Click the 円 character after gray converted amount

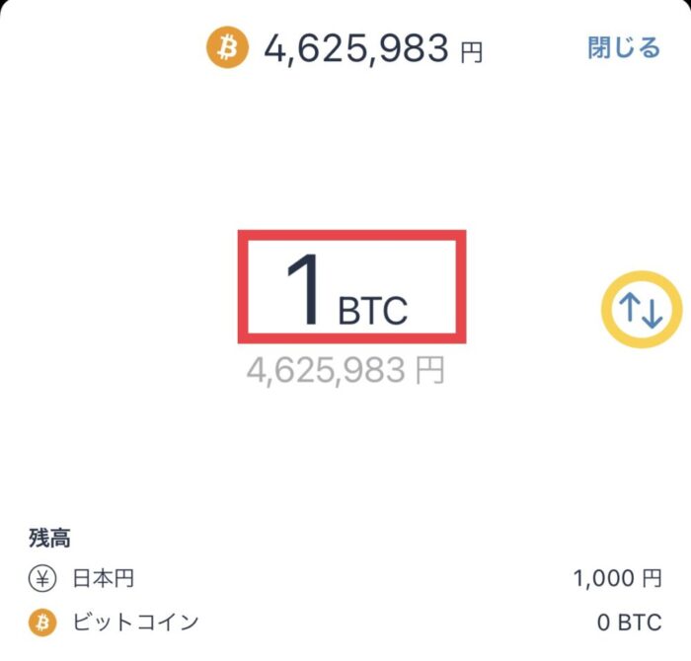point(430,370)
